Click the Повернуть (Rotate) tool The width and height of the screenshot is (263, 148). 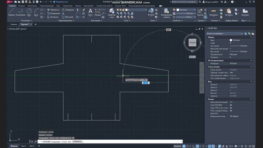click(x=68, y=10)
